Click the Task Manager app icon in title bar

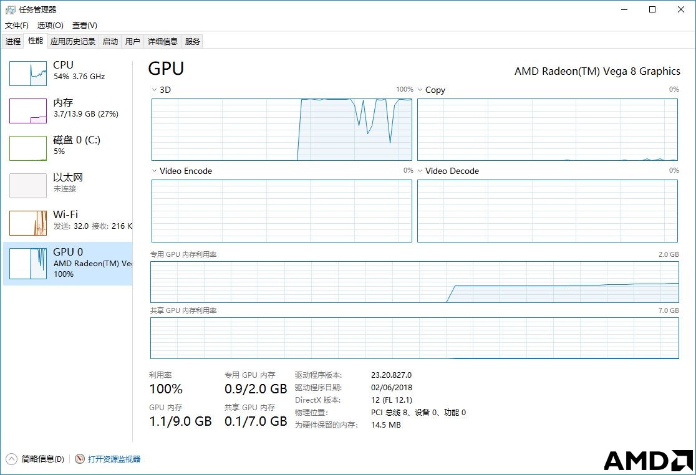pyautogui.click(x=10, y=10)
